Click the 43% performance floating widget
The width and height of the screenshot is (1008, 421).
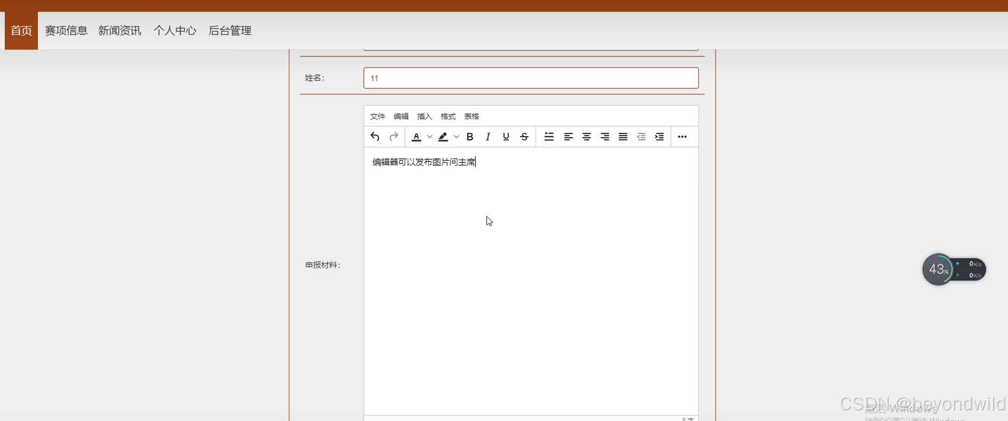tap(954, 269)
